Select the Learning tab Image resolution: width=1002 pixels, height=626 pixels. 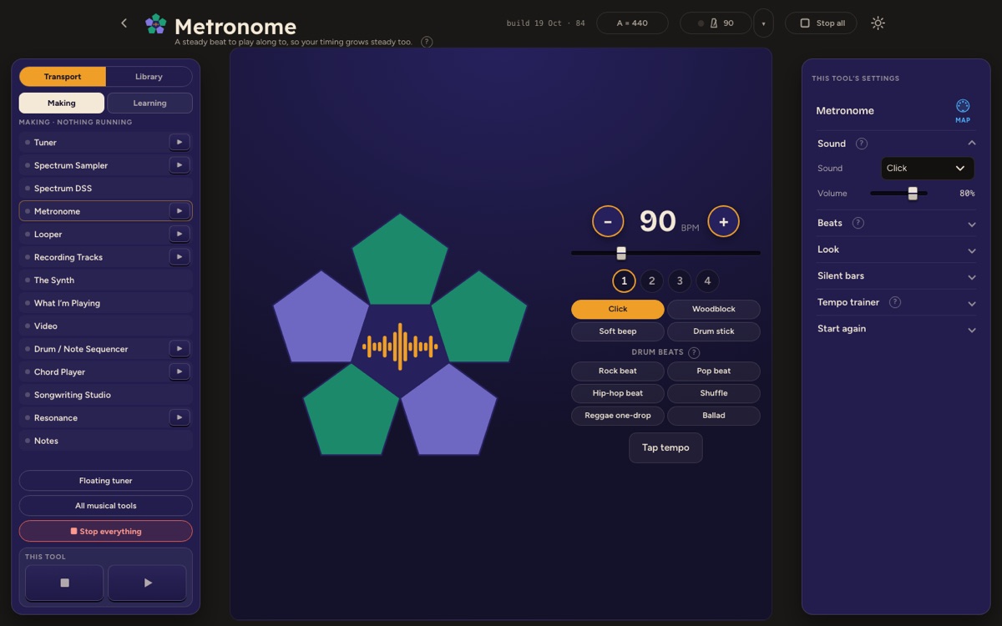149,103
